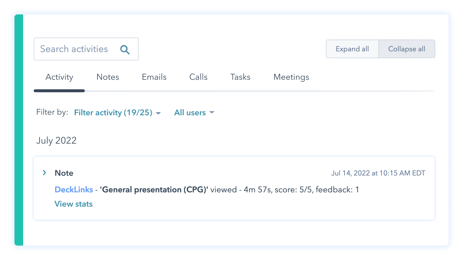
Task: Click the chevron beside Filter activity
Action: pos(159,113)
